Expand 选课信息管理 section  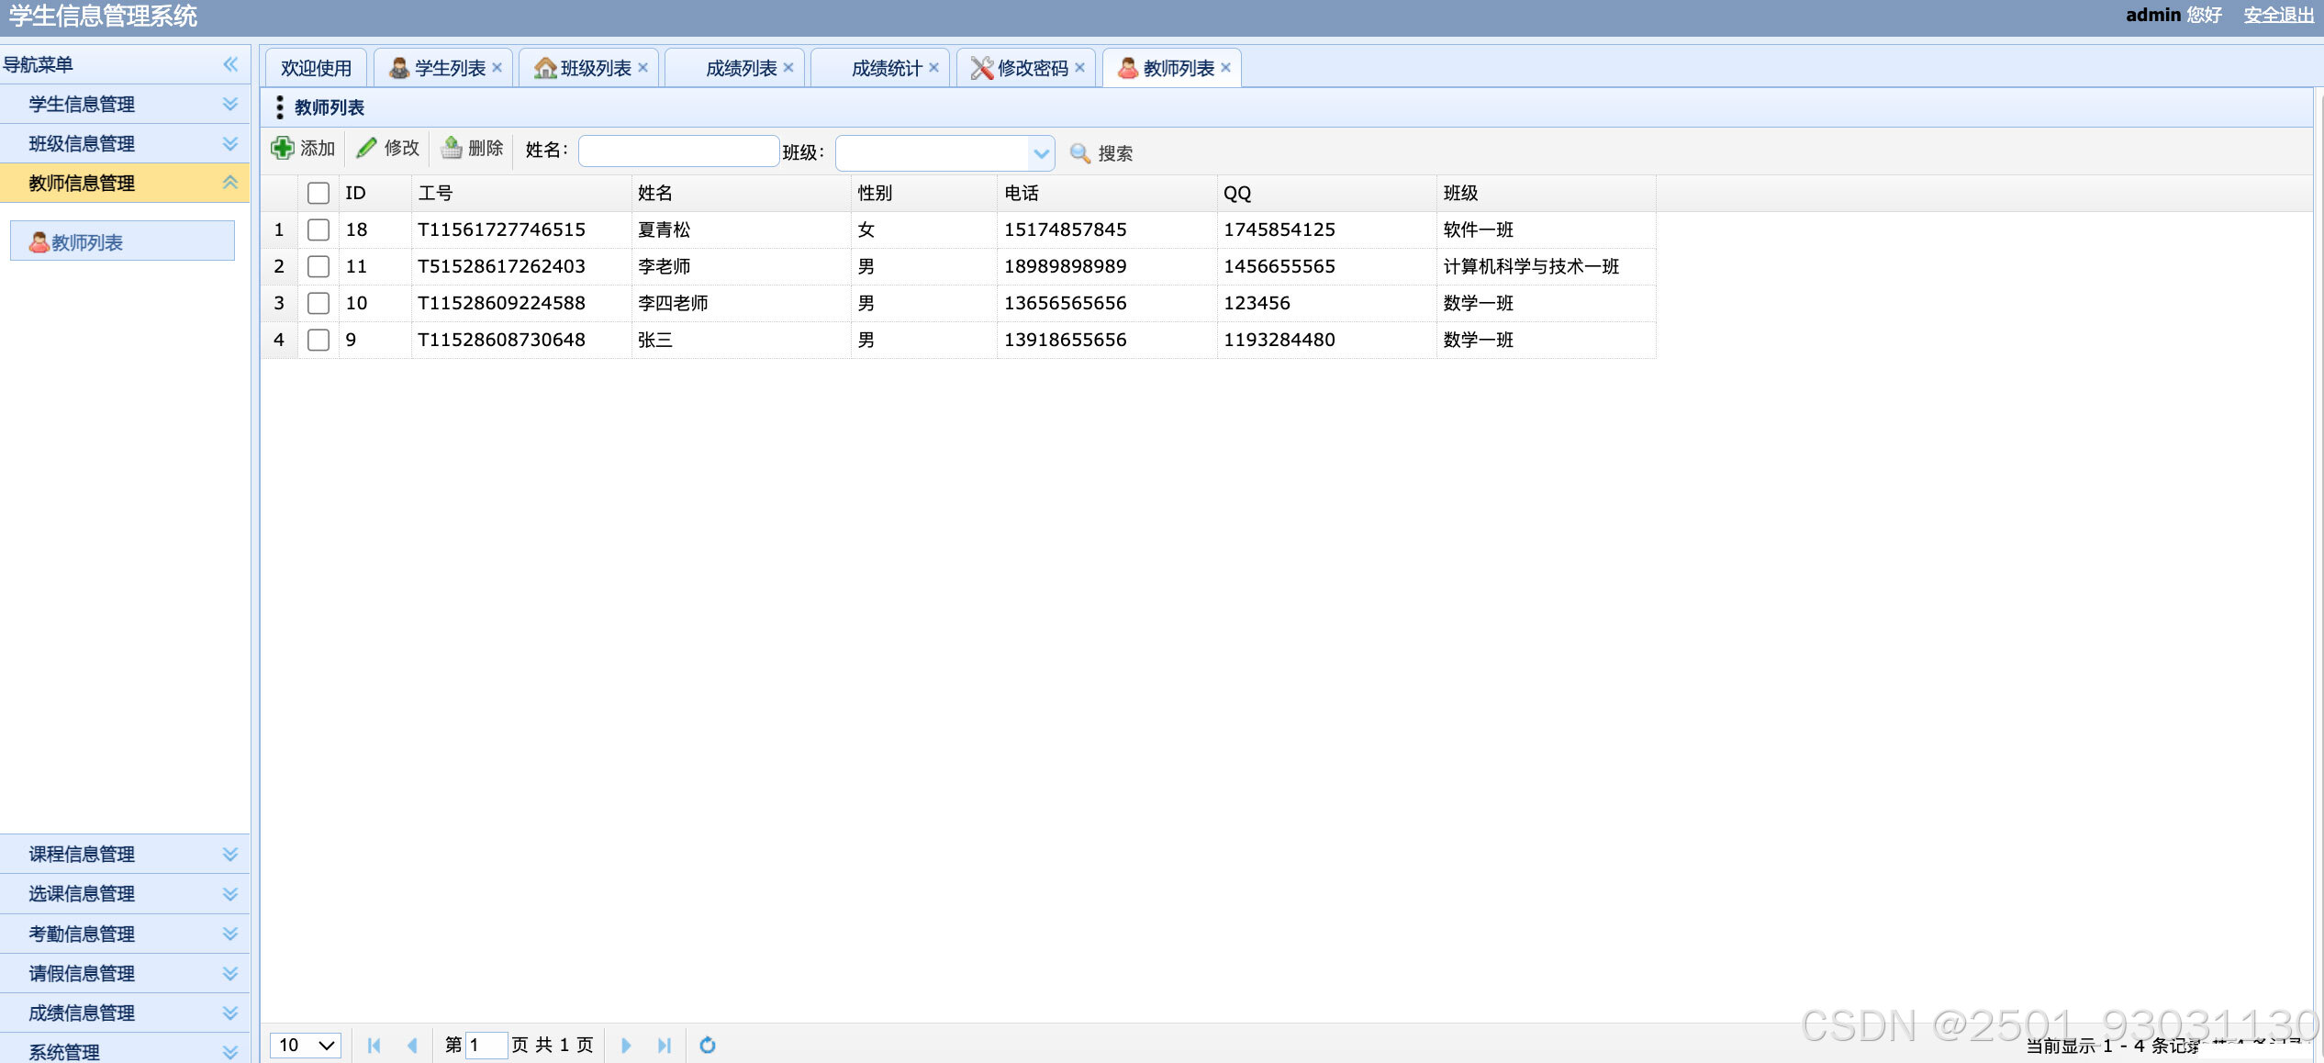pos(230,893)
